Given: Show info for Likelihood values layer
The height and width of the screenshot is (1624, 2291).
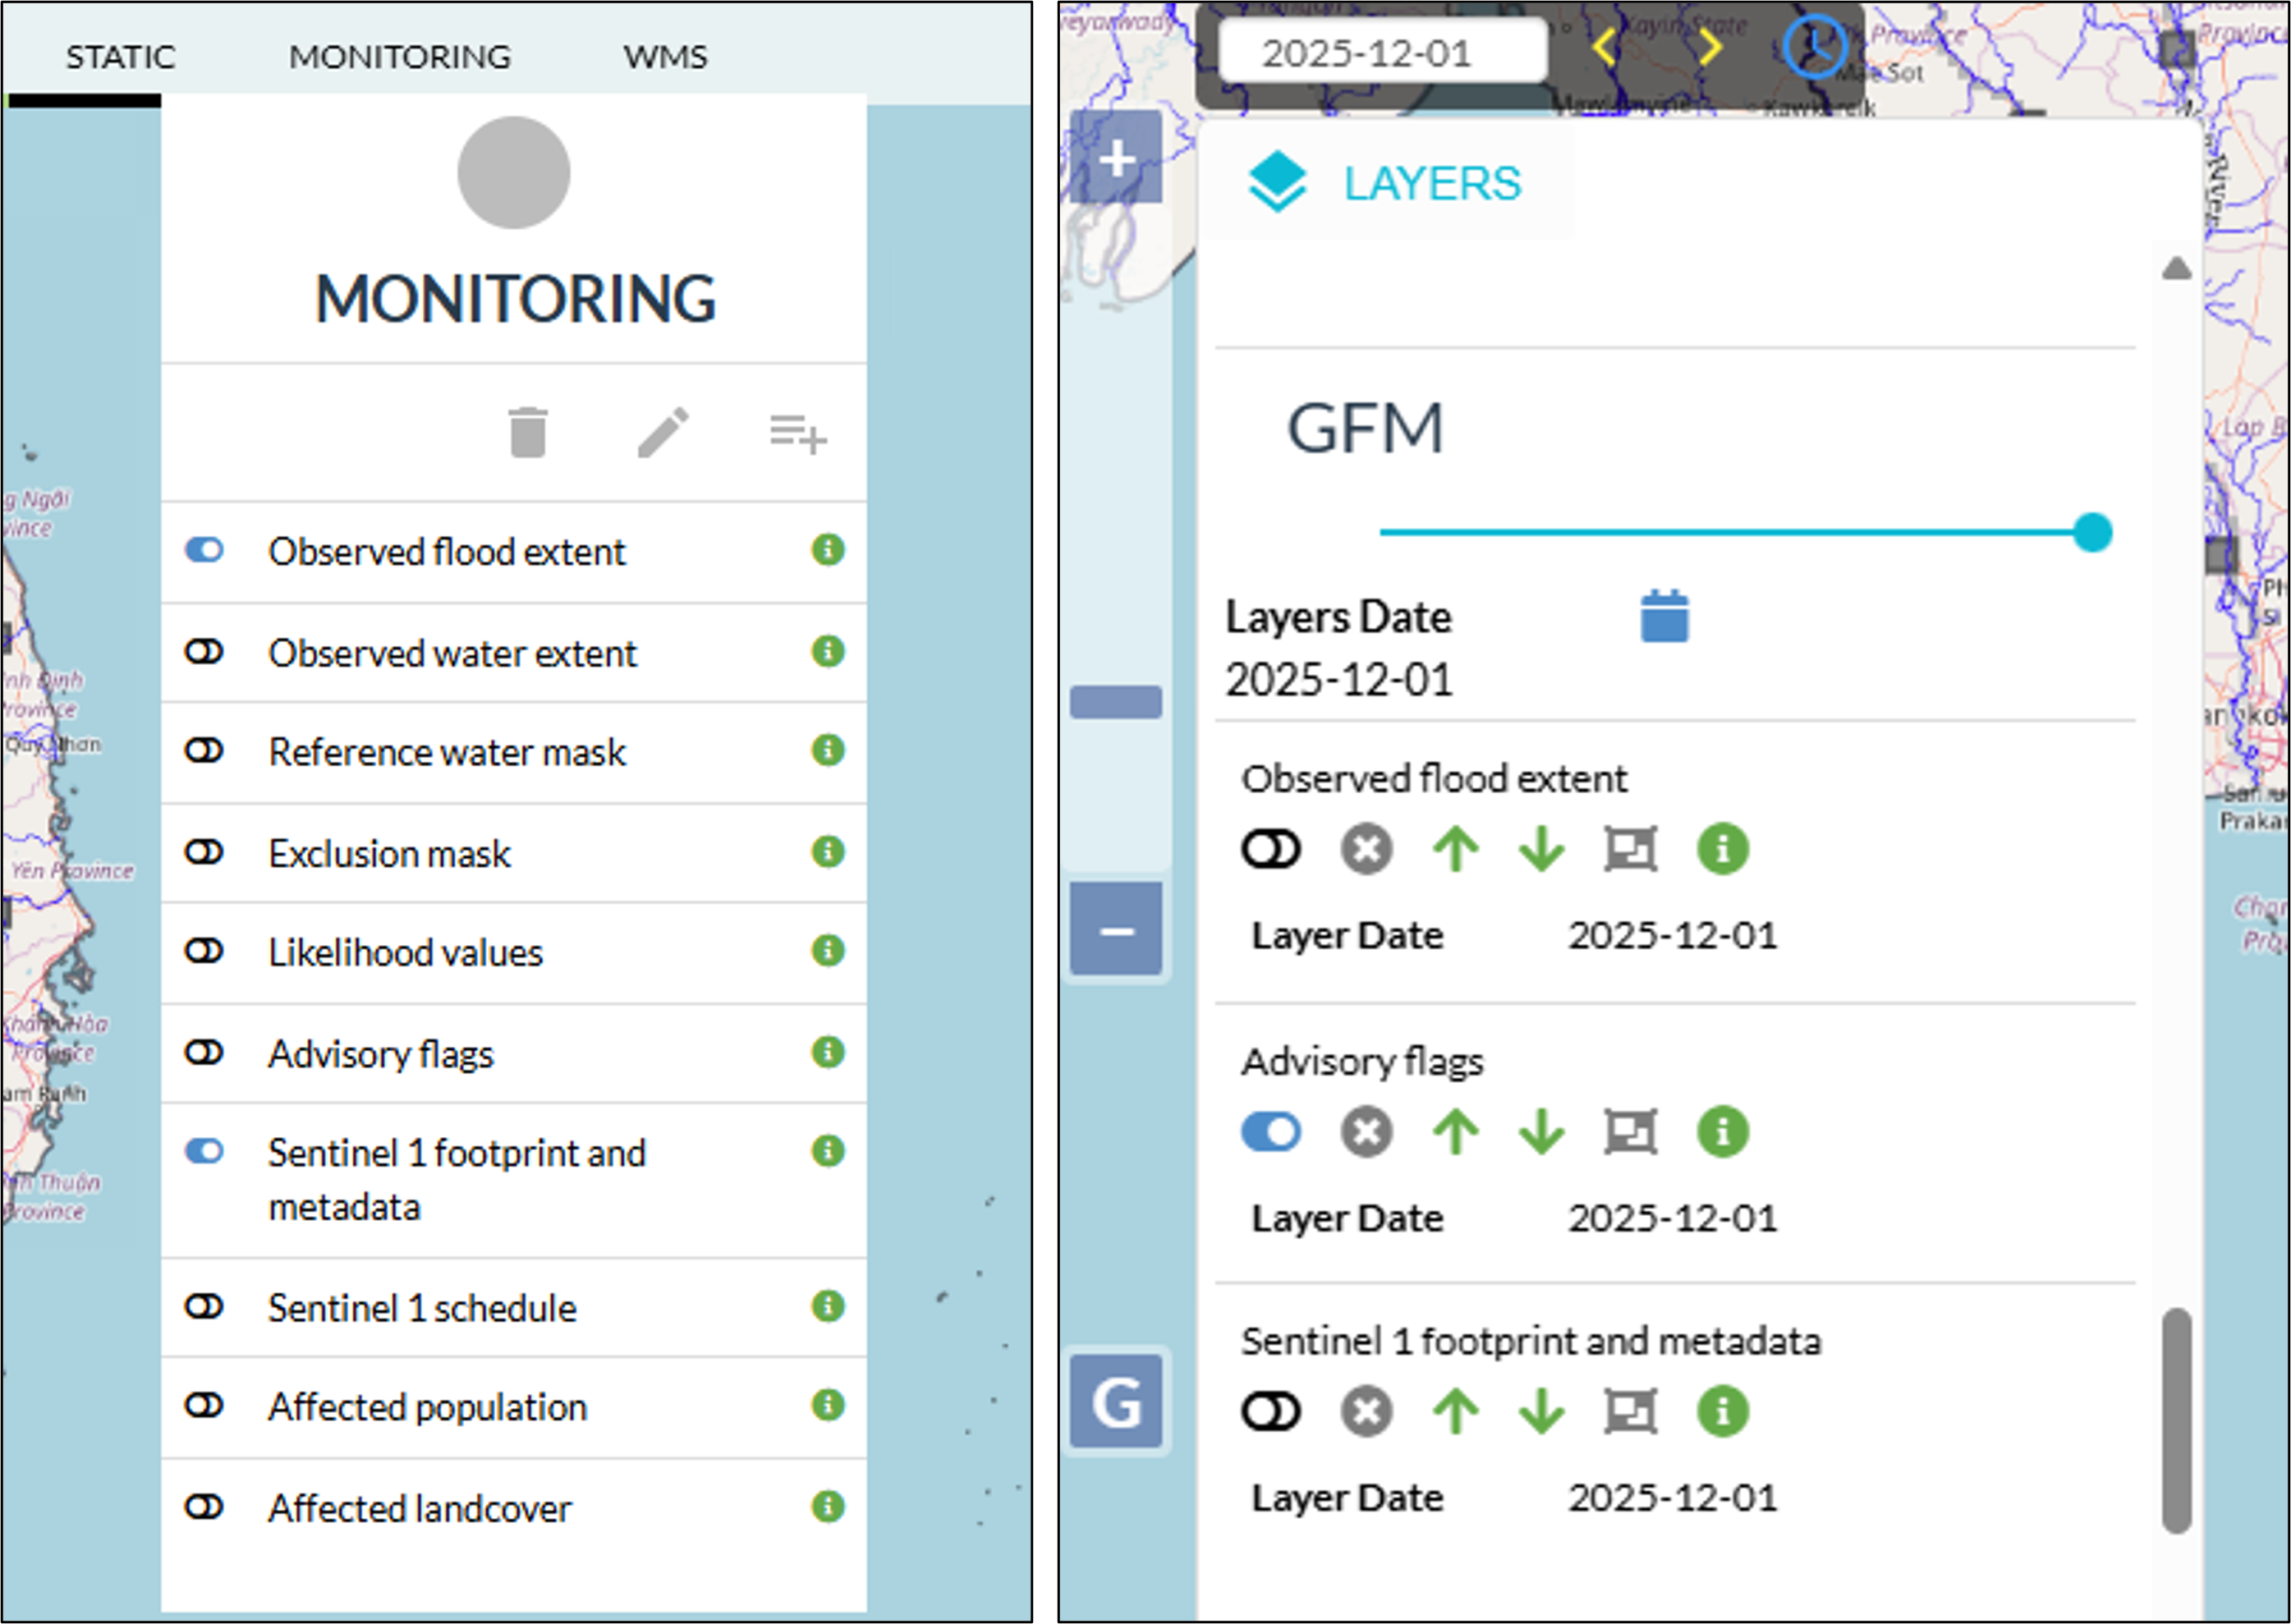Looking at the screenshot, I should [827, 950].
